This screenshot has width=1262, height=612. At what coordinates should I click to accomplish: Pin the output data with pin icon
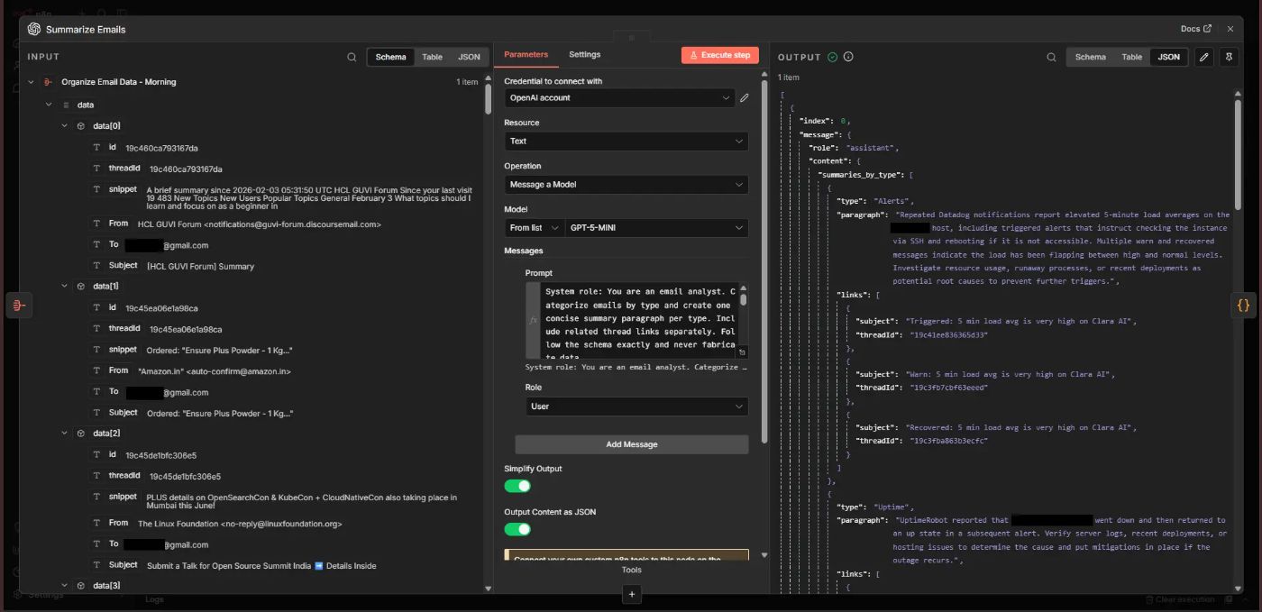pyautogui.click(x=1229, y=57)
